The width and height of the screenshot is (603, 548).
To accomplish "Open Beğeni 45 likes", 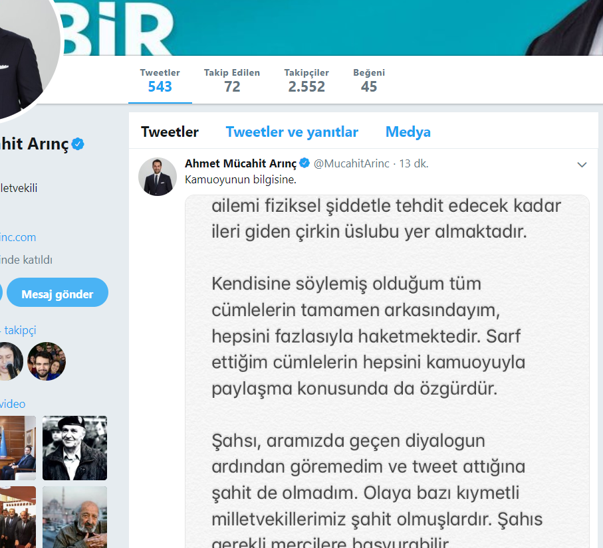I will [x=369, y=80].
